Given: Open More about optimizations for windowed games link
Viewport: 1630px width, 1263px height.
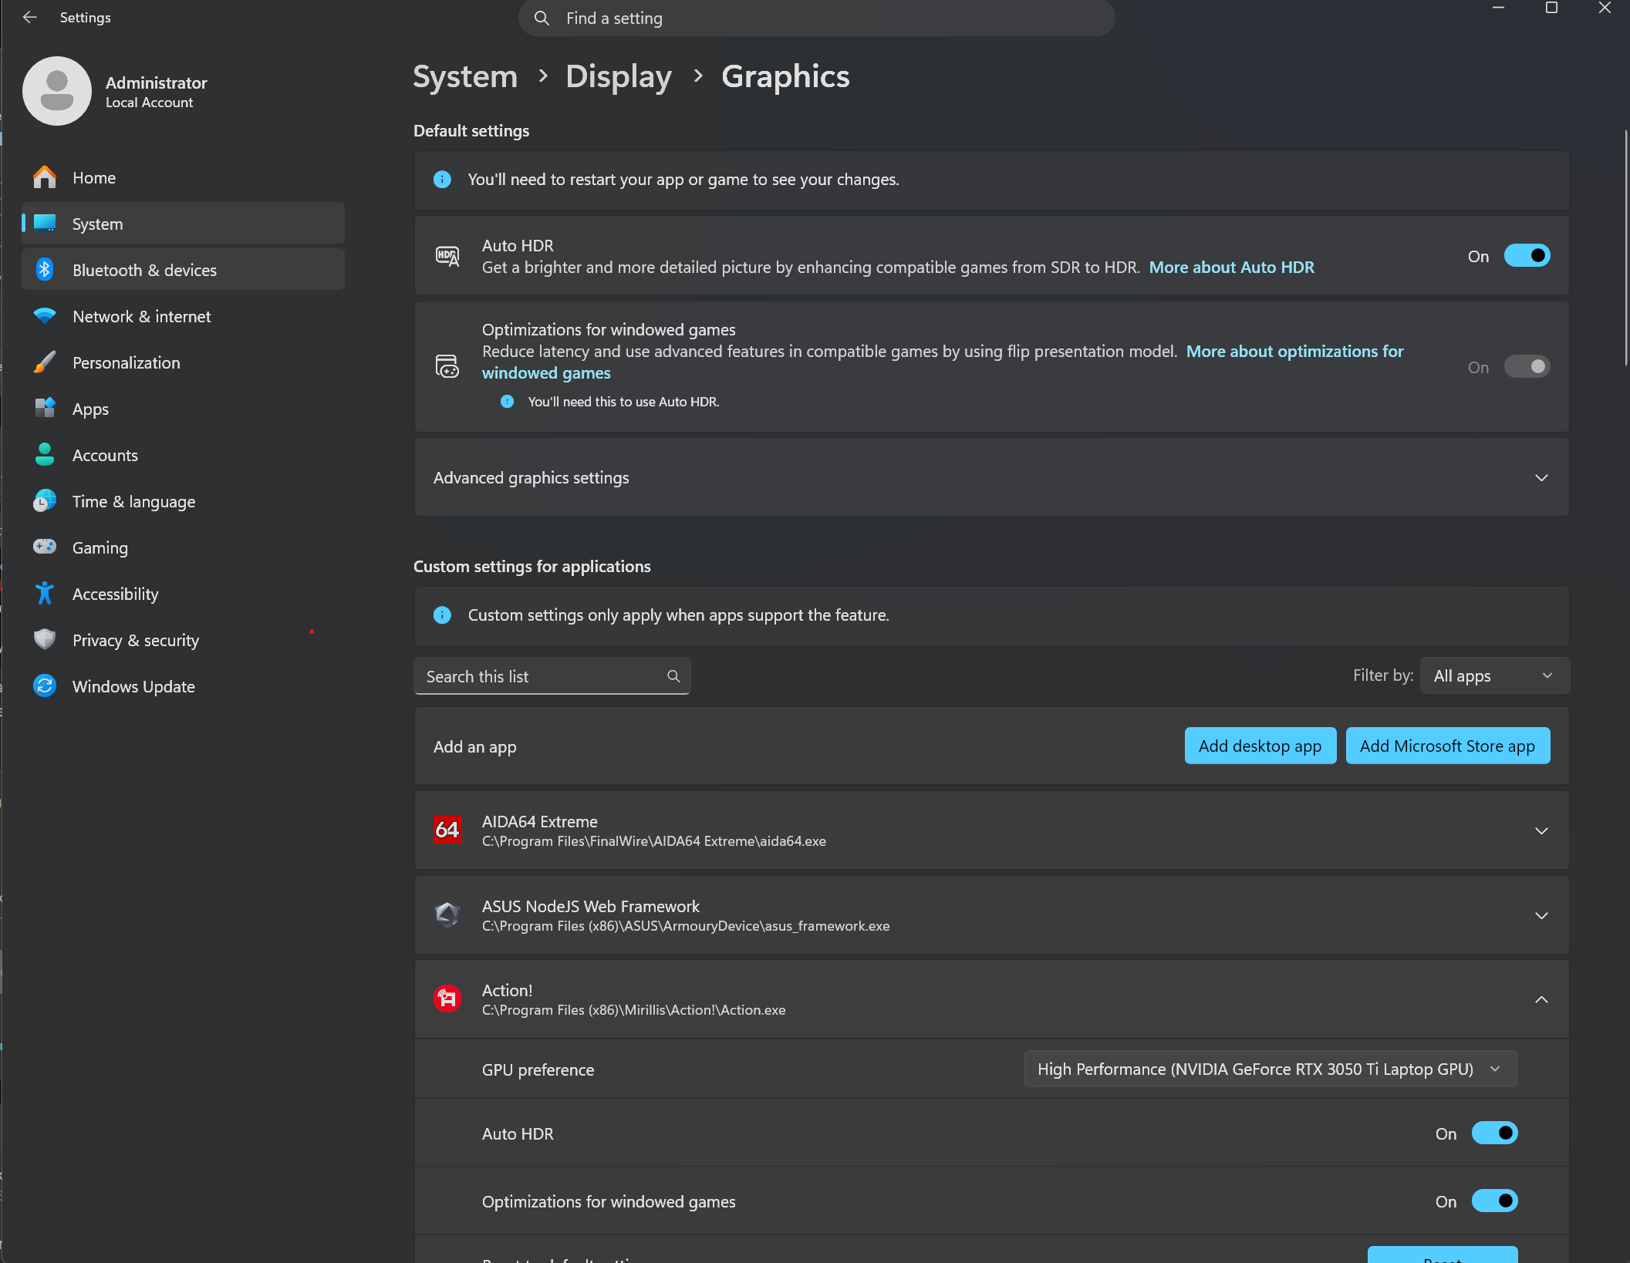Looking at the screenshot, I should coord(1294,352).
